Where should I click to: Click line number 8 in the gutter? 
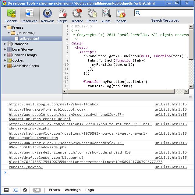tap(67, 56)
